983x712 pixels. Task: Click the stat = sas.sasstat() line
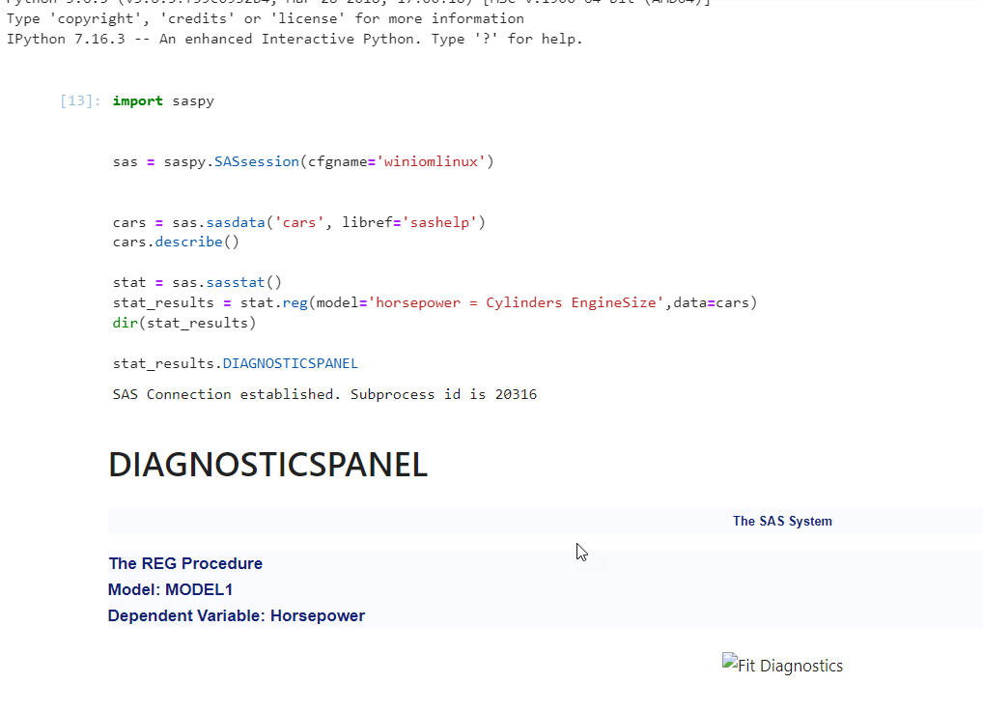click(197, 283)
